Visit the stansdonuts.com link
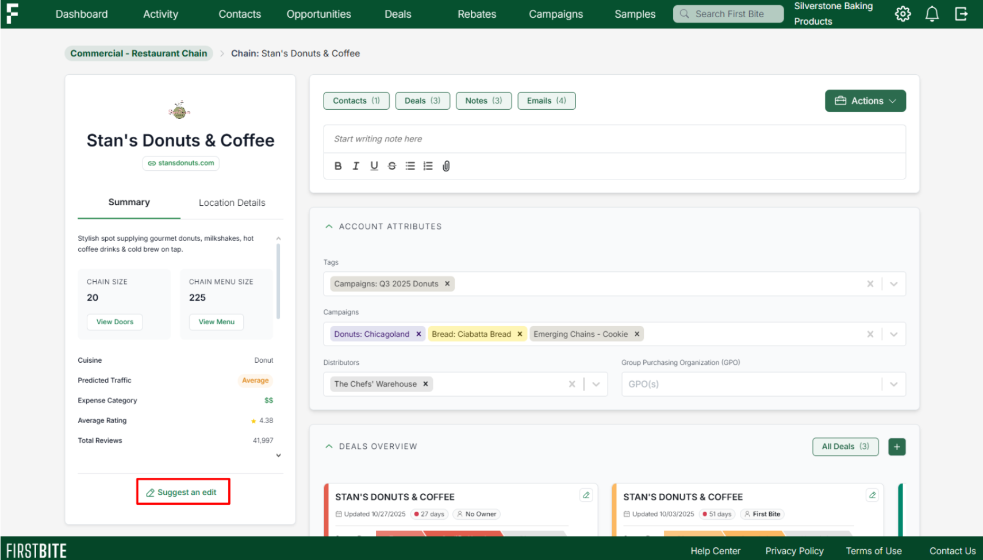This screenshot has height=560, width=983. pyautogui.click(x=181, y=163)
